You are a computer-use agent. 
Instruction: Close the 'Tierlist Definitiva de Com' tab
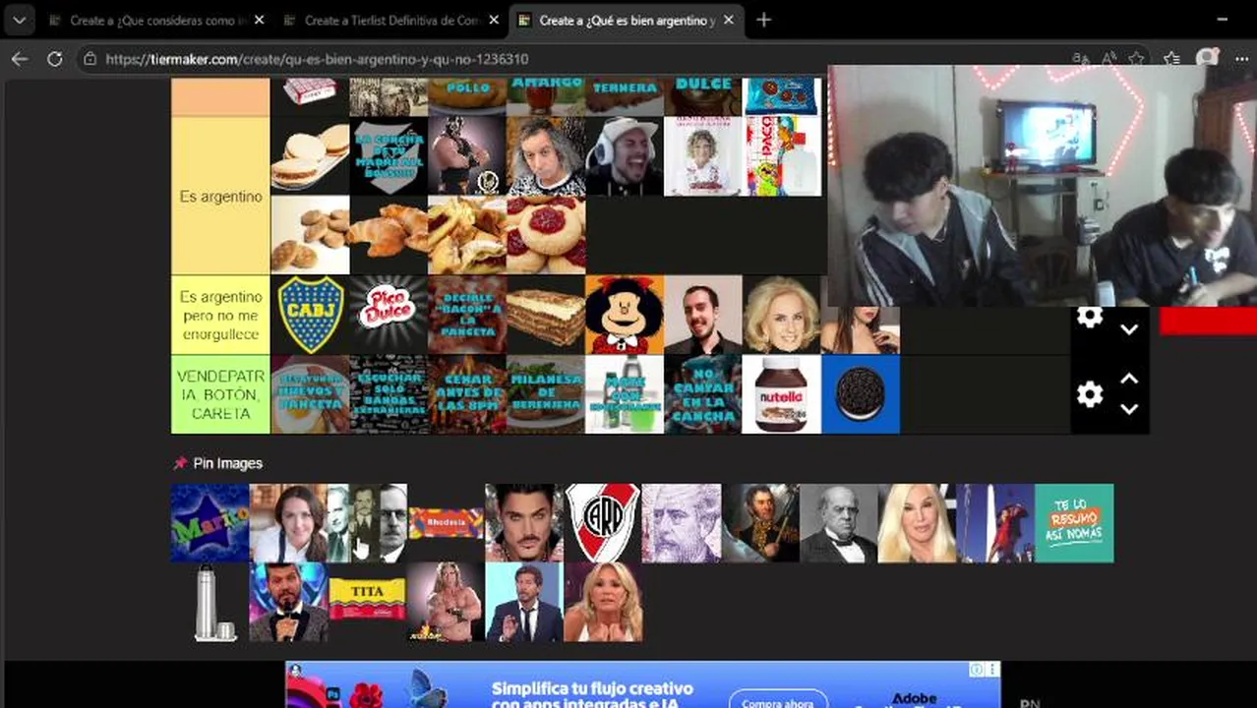493,20
